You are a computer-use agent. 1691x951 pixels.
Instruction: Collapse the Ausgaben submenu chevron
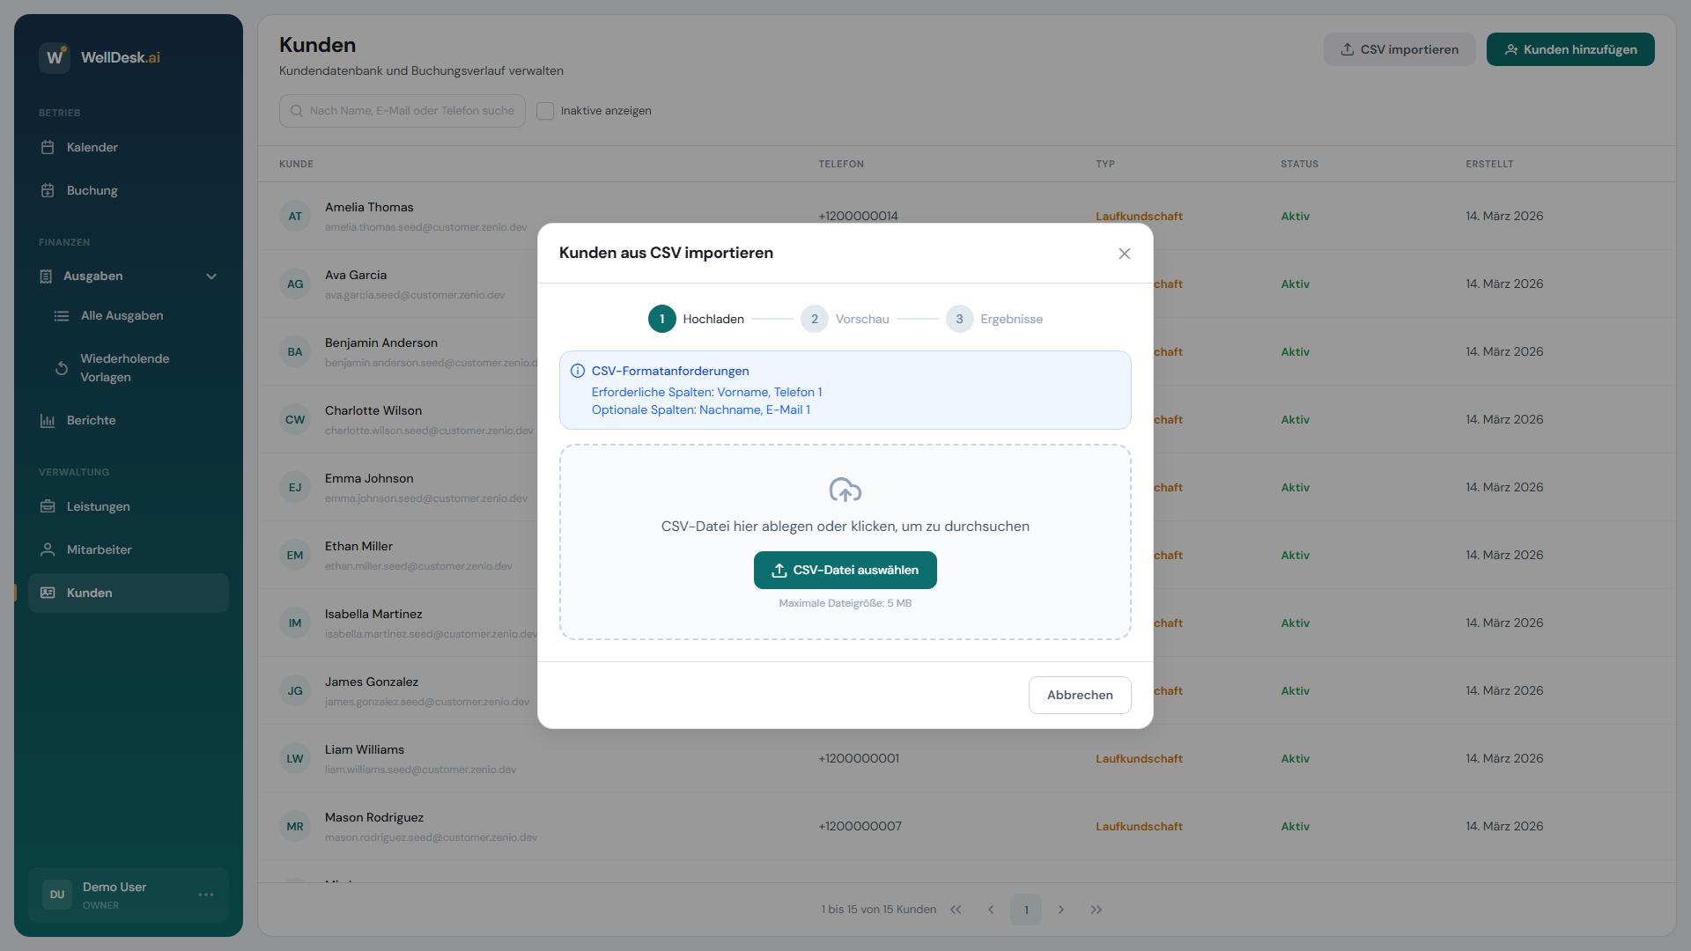pos(211,276)
